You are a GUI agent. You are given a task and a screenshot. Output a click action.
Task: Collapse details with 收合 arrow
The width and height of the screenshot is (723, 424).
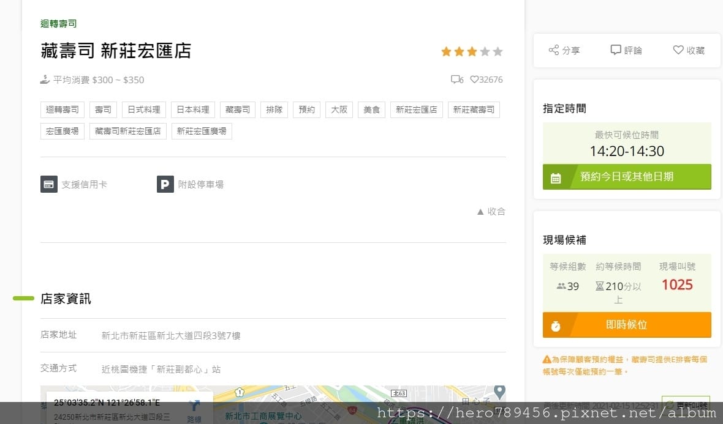(491, 211)
